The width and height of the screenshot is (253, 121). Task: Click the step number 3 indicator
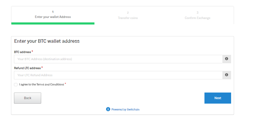pyautogui.click(x=198, y=13)
